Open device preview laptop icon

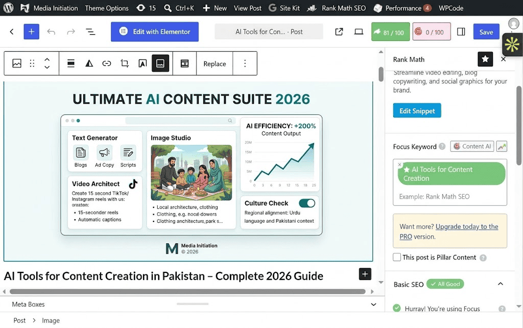pos(359,32)
